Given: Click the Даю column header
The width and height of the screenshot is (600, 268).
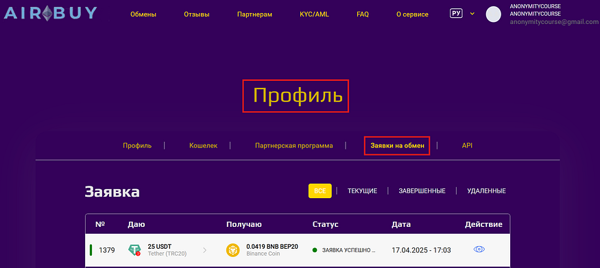Looking at the screenshot, I should (136, 224).
